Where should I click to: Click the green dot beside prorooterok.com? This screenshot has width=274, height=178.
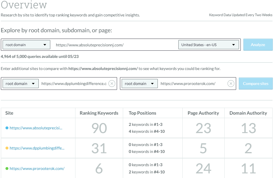tap(7, 168)
